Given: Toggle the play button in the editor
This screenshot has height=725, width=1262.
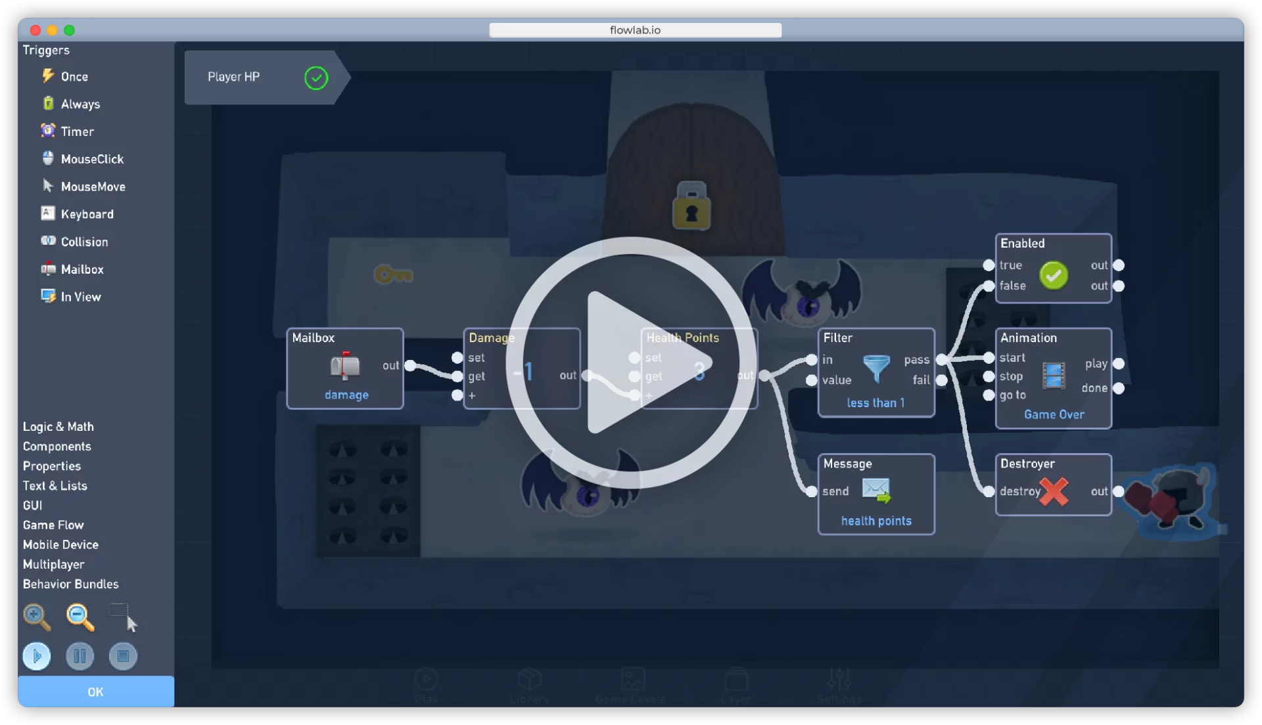Looking at the screenshot, I should coord(36,655).
